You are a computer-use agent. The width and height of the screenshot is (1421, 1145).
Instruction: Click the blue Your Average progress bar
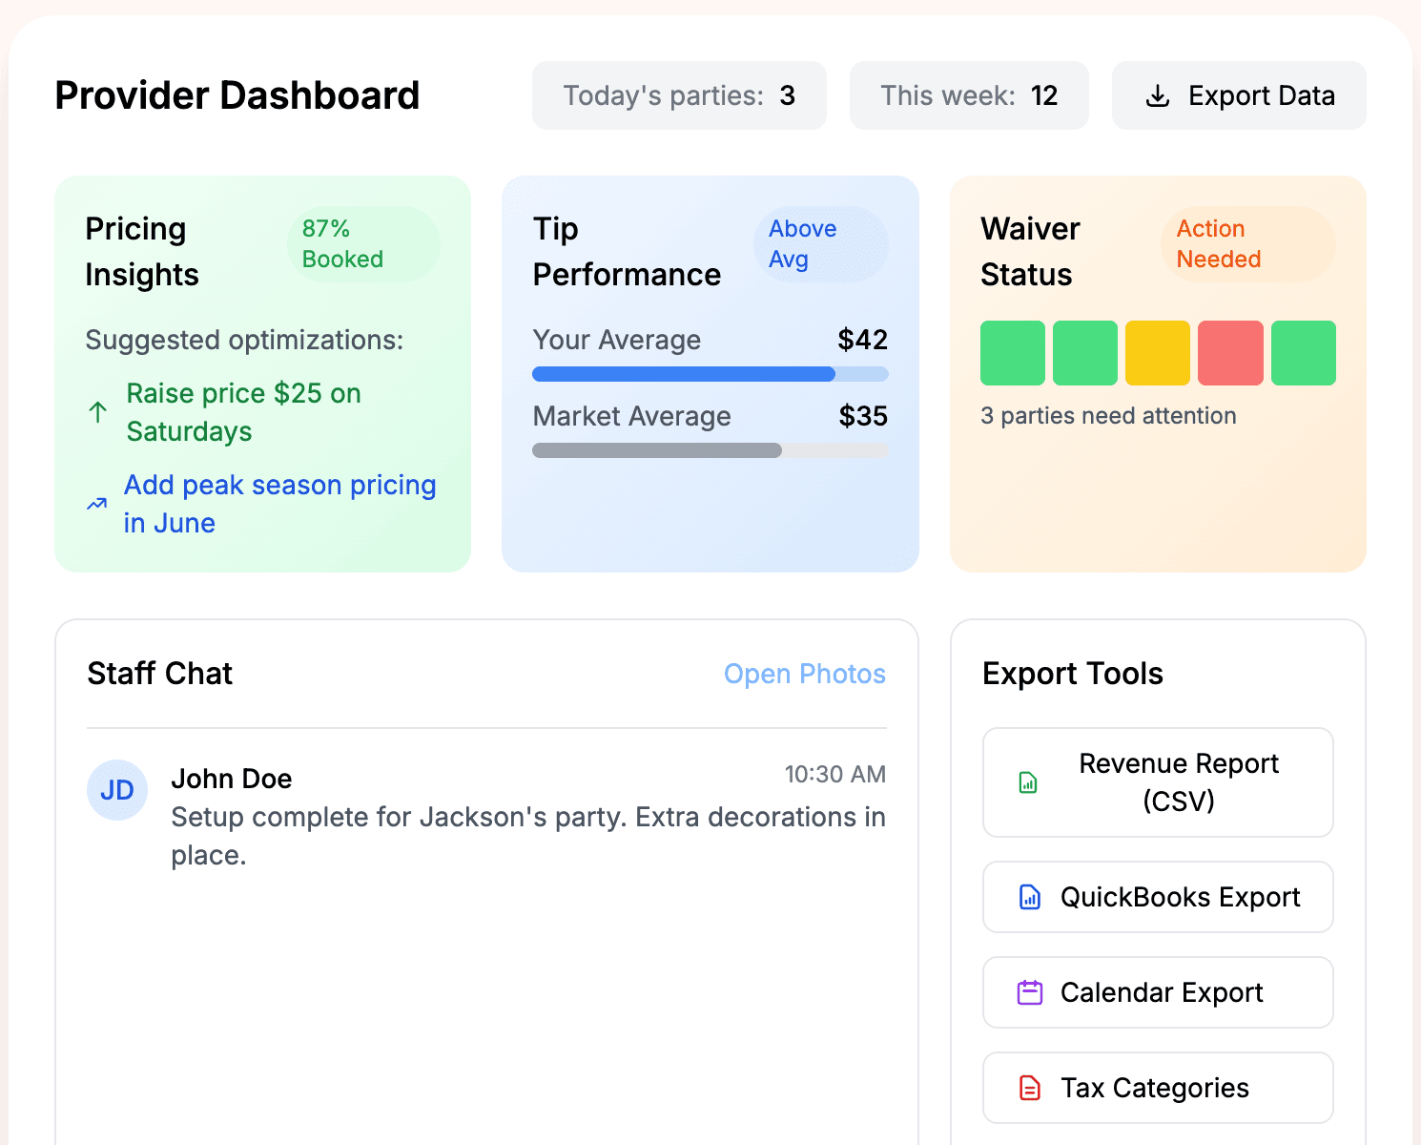pyautogui.click(x=684, y=374)
